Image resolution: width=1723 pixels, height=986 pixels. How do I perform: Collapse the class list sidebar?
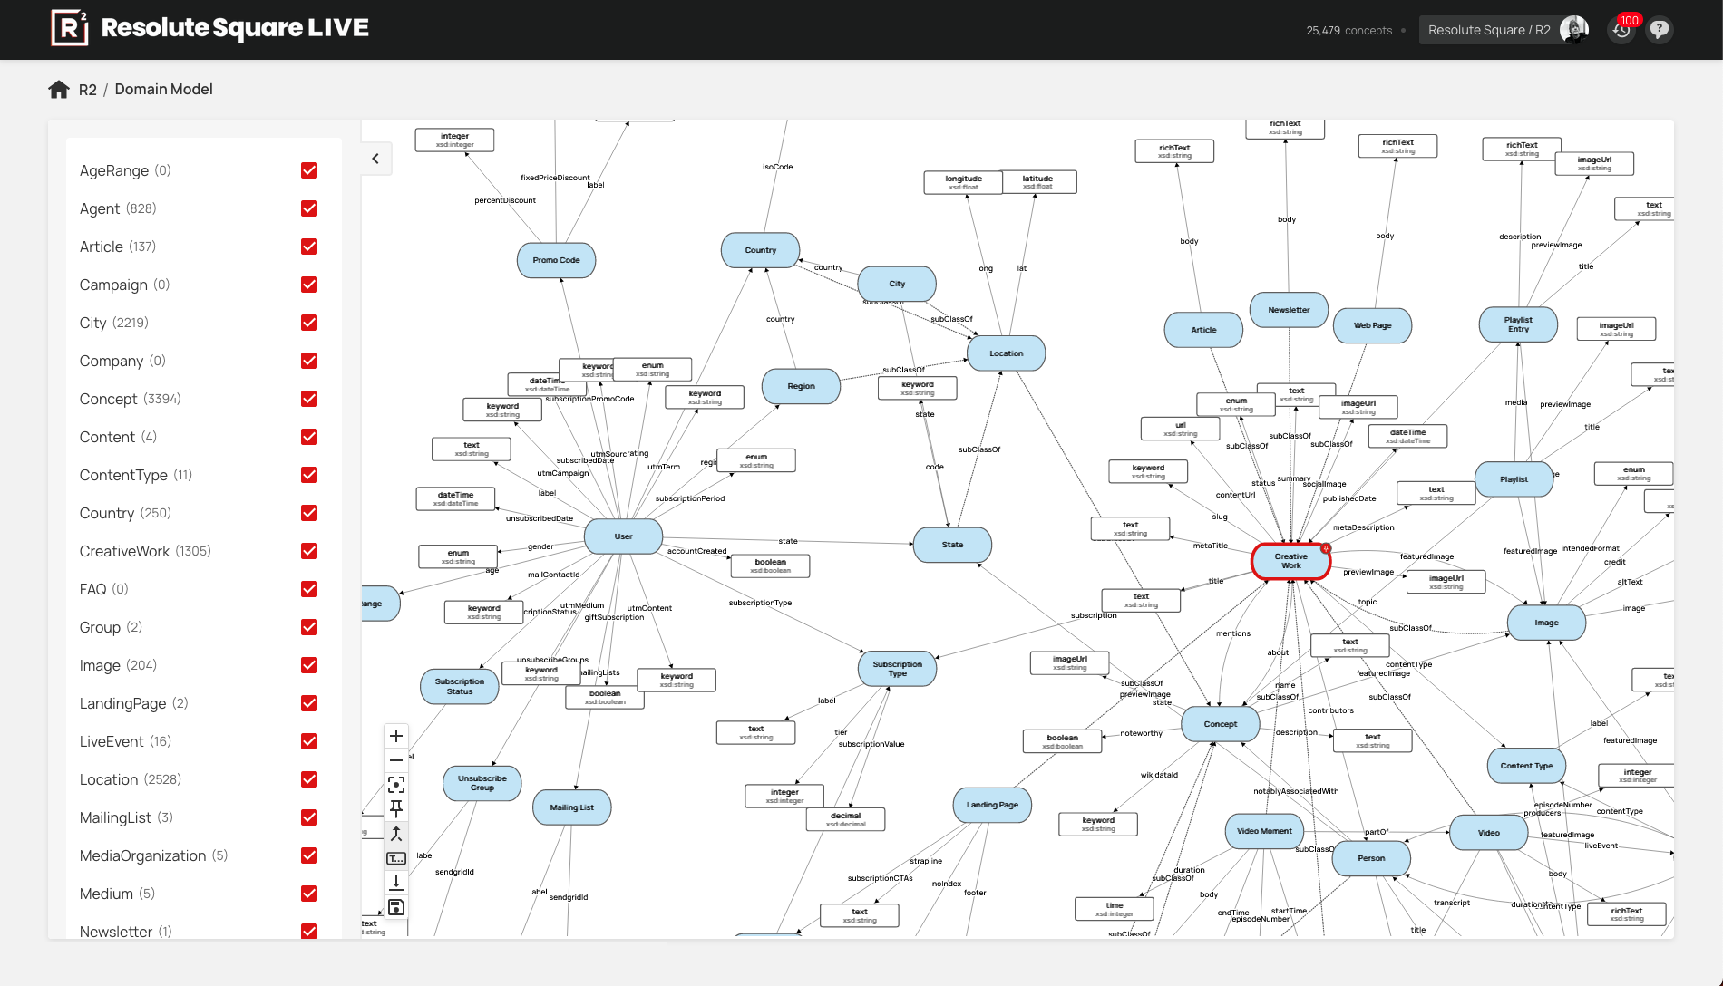[375, 159]
